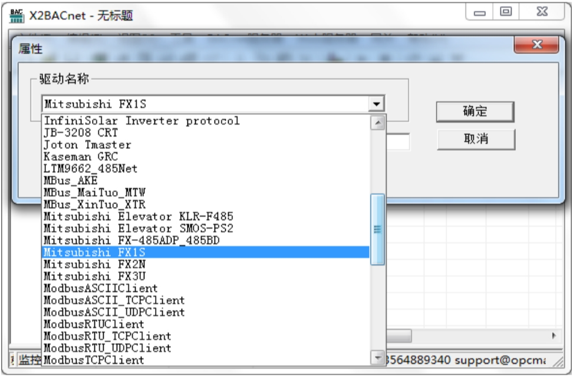Minimize the X2BACnet main window
This screenshot has width=573, height=377.
coord(479,13)
